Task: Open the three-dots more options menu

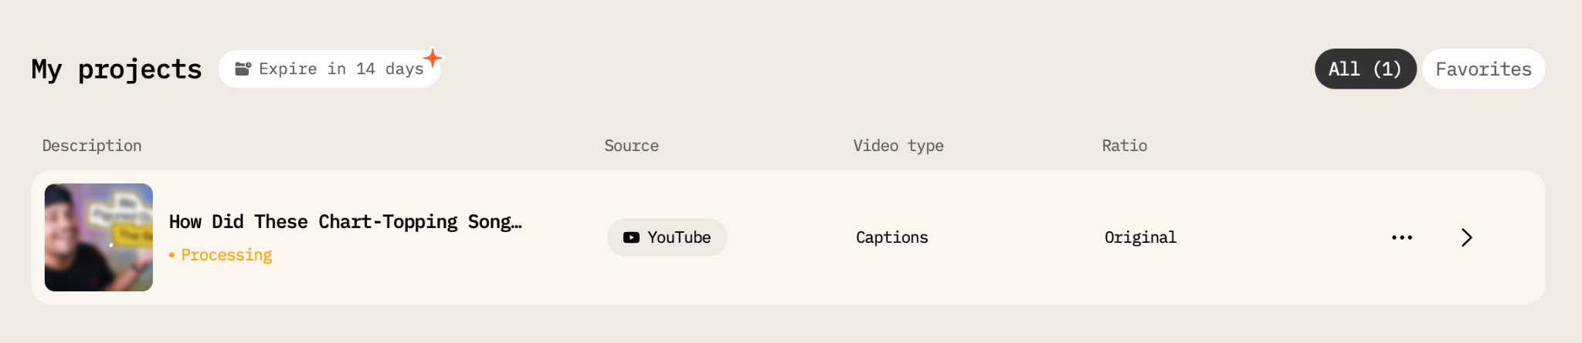Action: (x=1402, y=237)
